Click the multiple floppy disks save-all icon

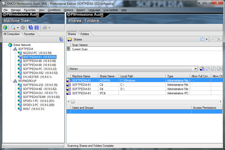[x=30, y=27]
